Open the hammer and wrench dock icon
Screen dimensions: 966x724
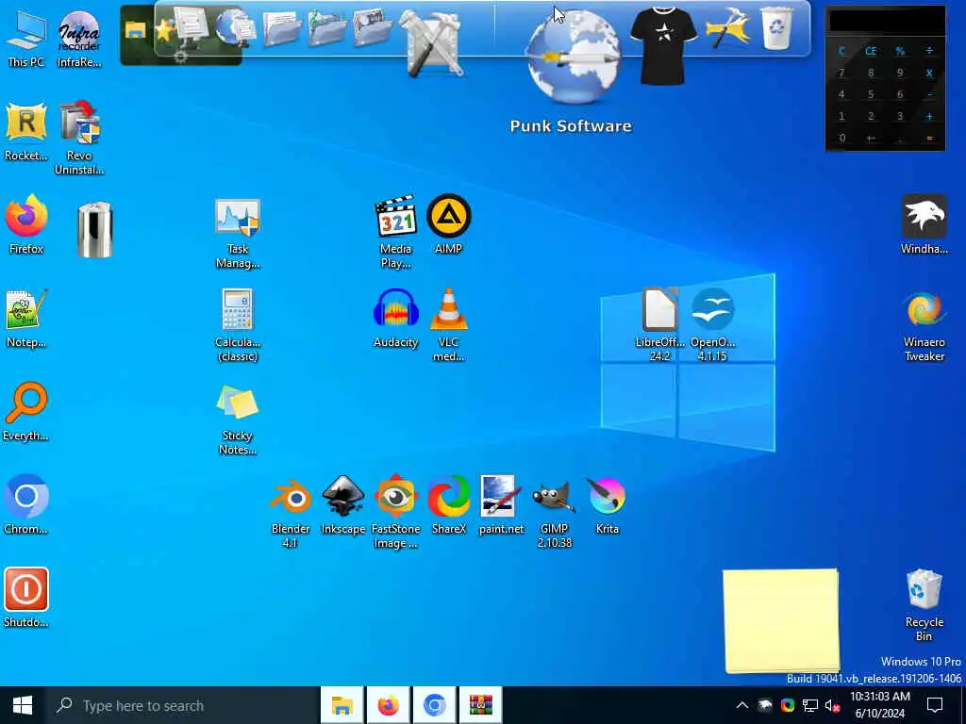[x=432, y=43]
